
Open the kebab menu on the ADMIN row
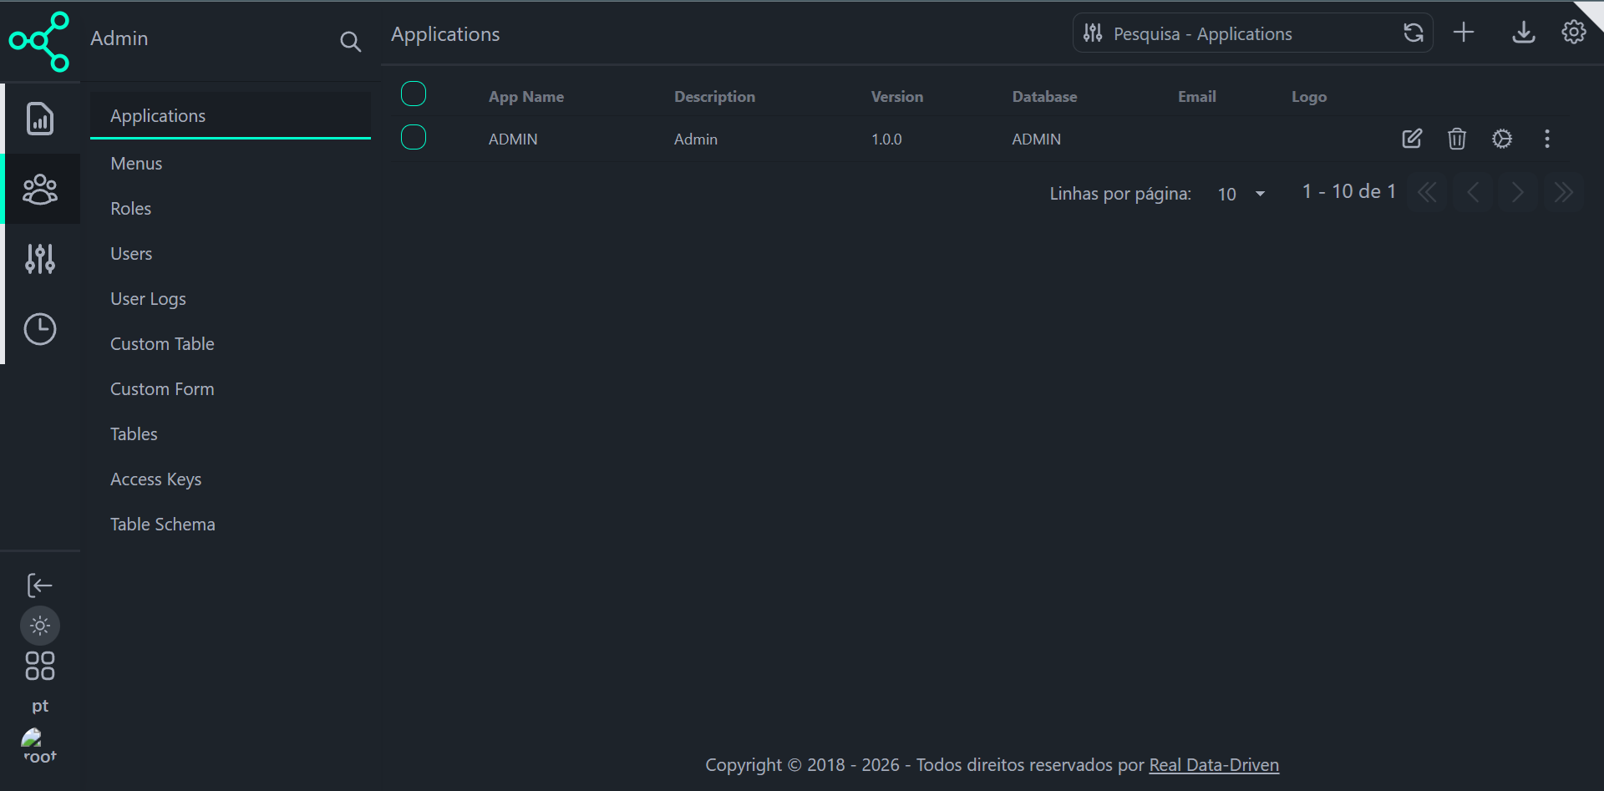tap(1546, 139)
